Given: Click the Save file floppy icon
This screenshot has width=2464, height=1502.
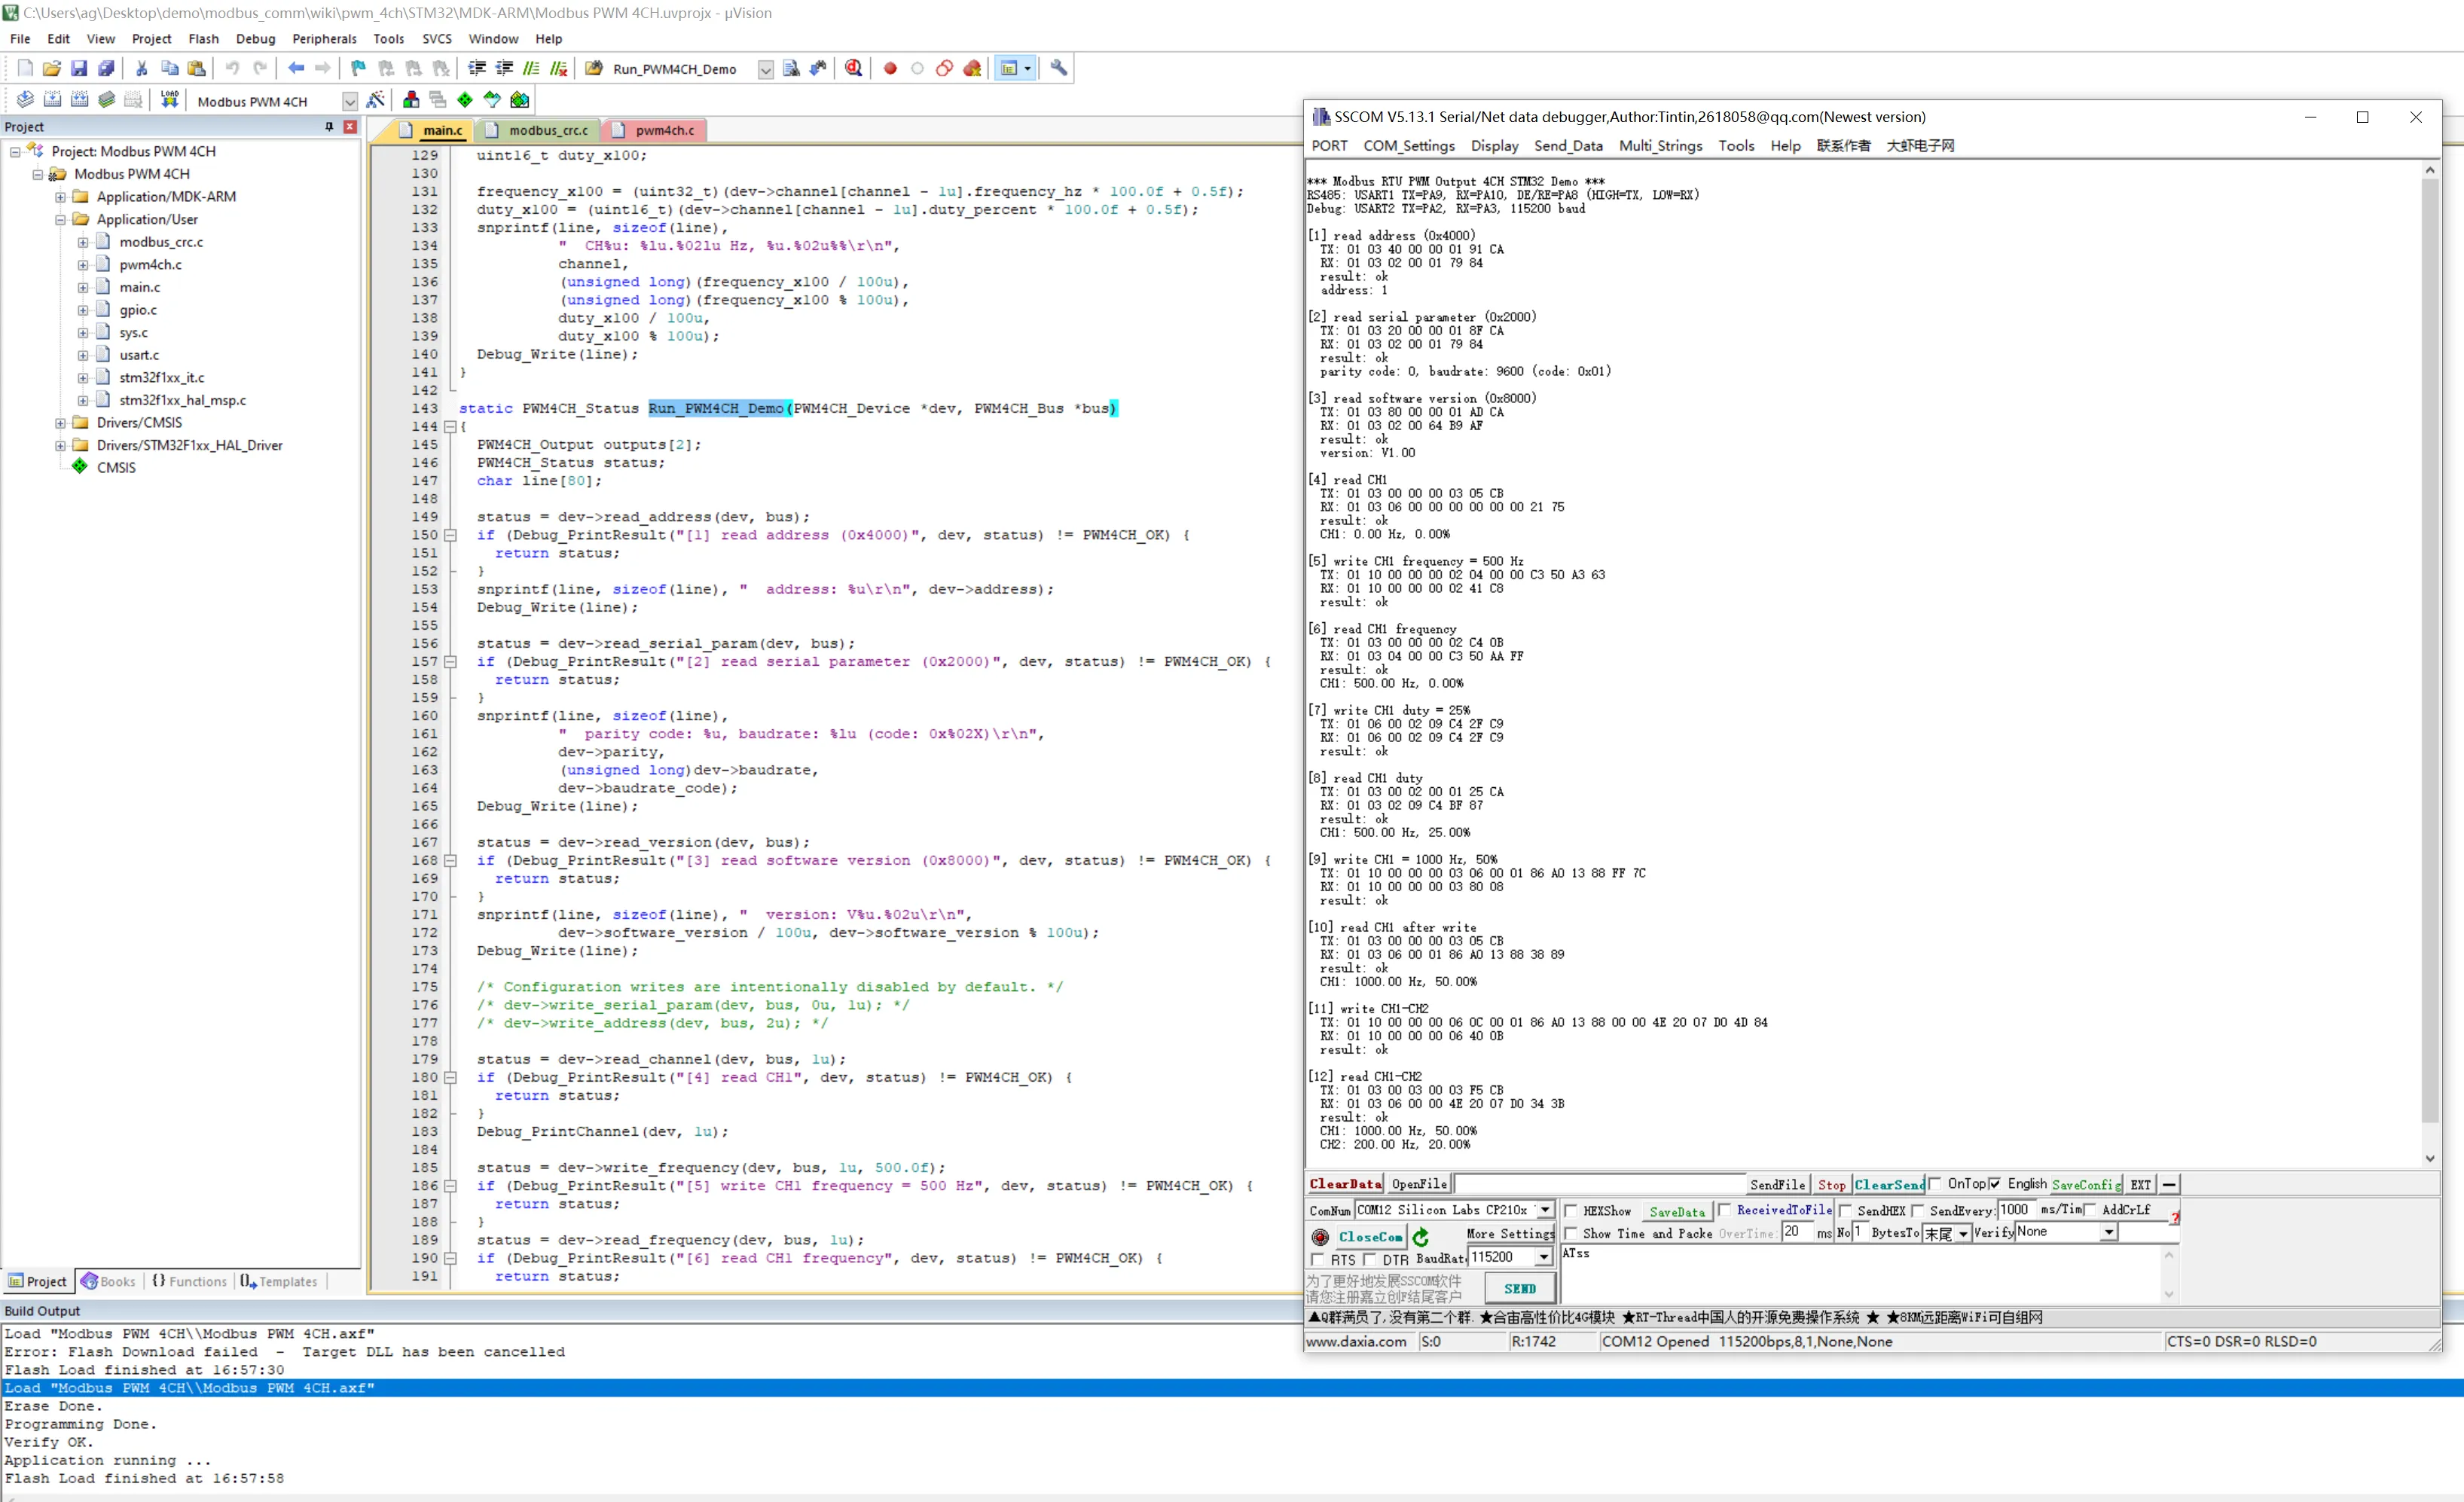Looking at the screenshot, I should click(x=79, y=68).
